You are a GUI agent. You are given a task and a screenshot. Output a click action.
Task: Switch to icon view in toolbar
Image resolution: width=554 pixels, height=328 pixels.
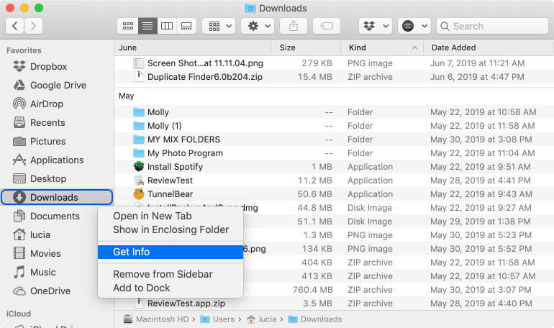pos(128,26)
